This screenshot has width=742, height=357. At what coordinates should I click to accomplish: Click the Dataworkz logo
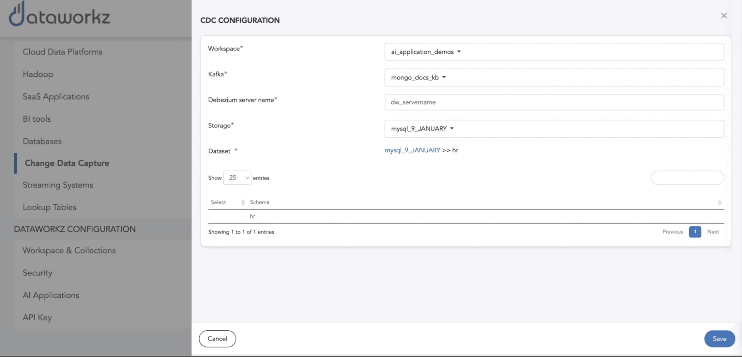pos(59,16)
